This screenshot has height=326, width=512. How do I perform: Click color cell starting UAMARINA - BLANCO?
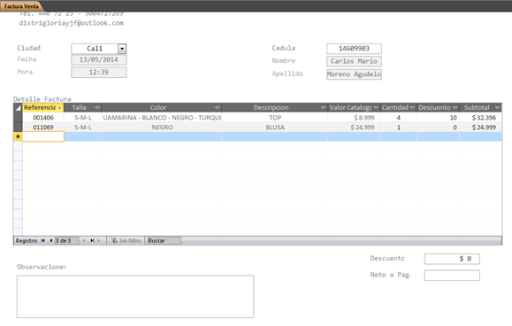tap(162, 118)
